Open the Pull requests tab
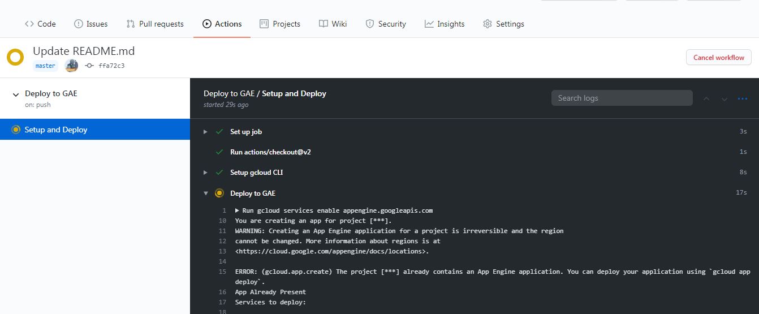 pyautogui.click(x=154, y=24)
